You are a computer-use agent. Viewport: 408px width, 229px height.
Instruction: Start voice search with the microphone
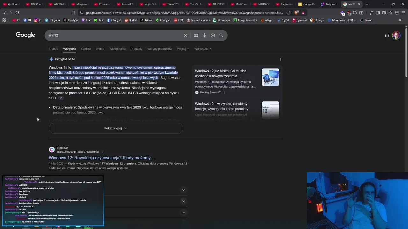click(x=204, y=35)
